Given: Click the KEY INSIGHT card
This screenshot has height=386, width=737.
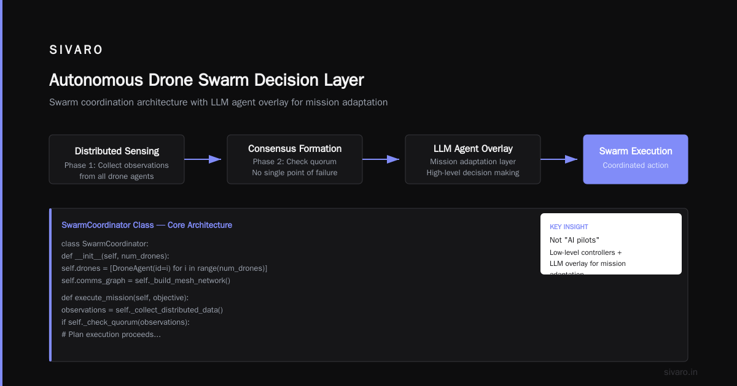Looking at the screenshot, I should pos(611,244).
